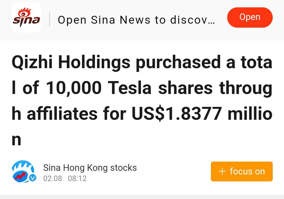Tap the word Tesla in the headline
The height and width of the screenshot is (199, 284).
click(129, 88)
